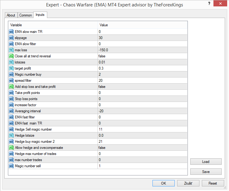Select the Inputs tab
This screenshot has width=229, height=191.
point(40,15)
